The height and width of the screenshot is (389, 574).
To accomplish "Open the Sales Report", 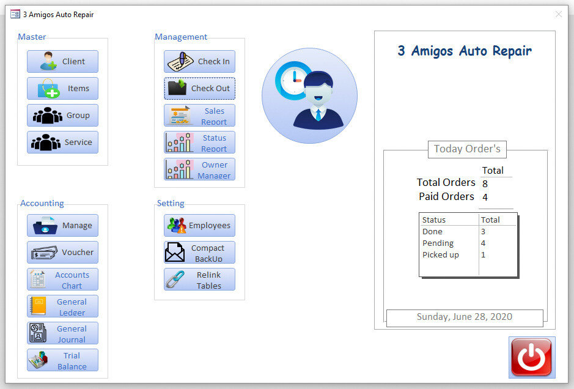I will click(199, 115).
